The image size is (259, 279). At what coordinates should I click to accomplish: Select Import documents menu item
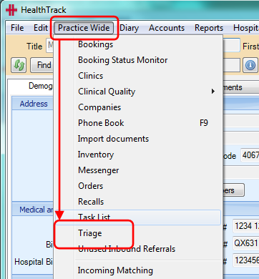click(138, 139)
